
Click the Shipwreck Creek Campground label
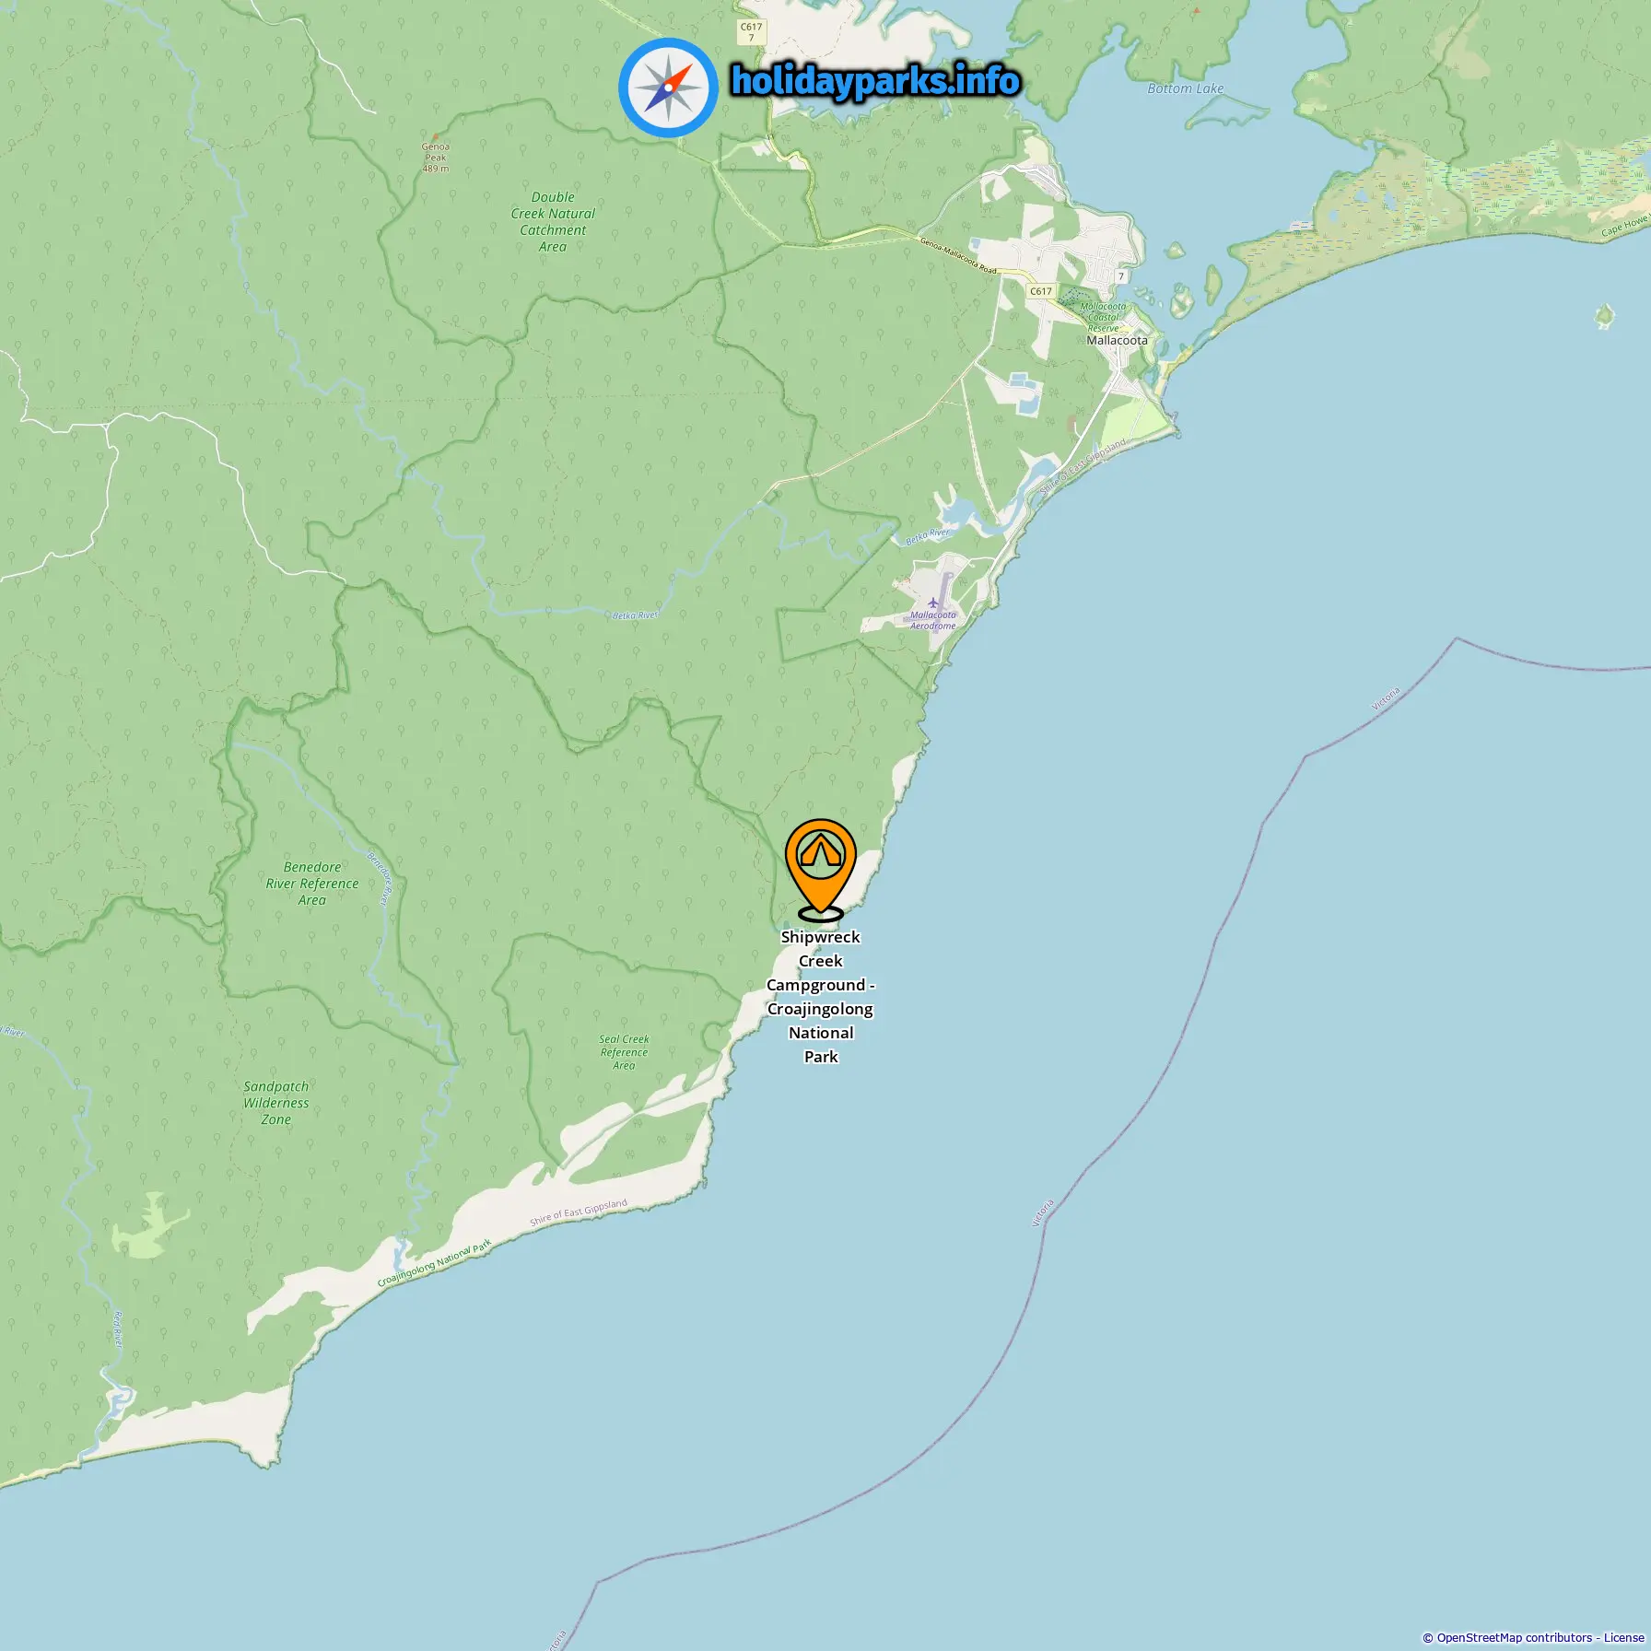point(820,997)
